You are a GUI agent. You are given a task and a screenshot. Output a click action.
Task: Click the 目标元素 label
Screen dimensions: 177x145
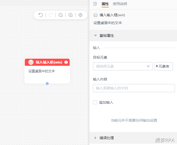pos(100,58)
